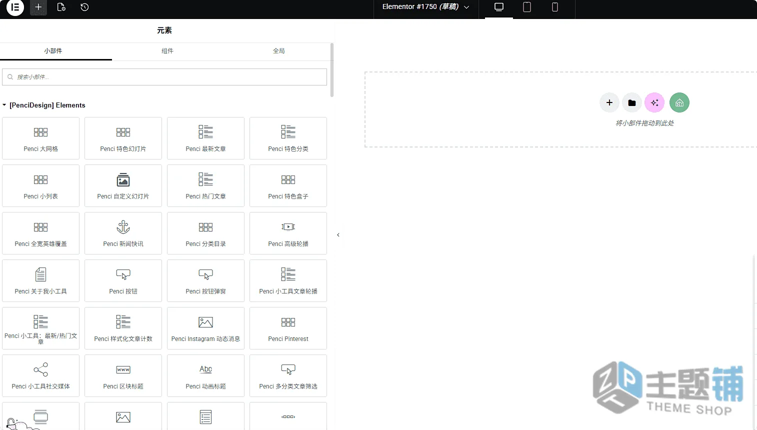Choose the Penci 小工具社交媒体 widget
This screenshot has width=757, height=430.
point(41,376)
